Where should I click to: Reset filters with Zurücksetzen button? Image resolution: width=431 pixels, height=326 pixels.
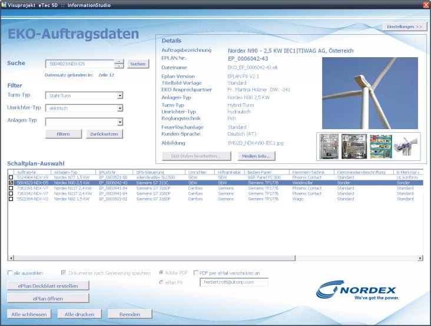click(104, 134)
